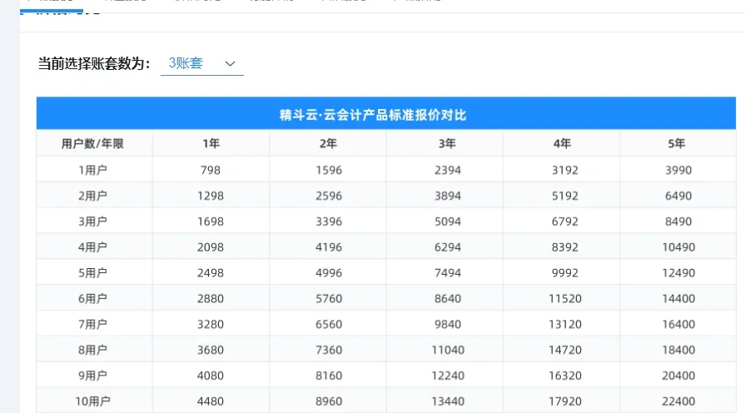The height and width of the screenshot is (413, 745).
Task: Select the 1年 column header
Action: [211, 143]
